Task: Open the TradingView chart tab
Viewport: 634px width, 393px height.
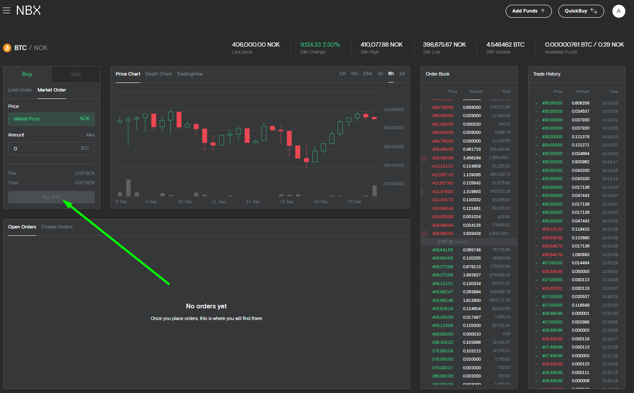Action: [x=190, y=74]
